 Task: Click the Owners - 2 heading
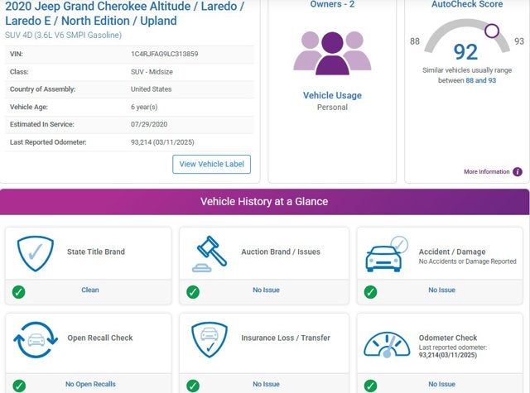[x=332, y=4]
